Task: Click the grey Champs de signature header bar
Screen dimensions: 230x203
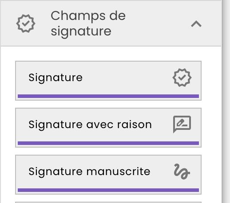Action: coord(111,23)
